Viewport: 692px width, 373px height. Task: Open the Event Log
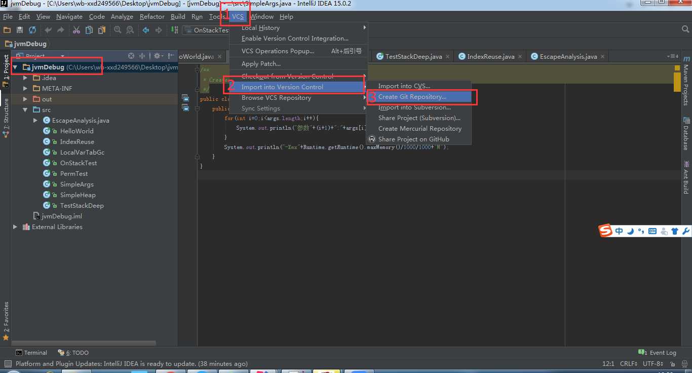coord(658,353)
